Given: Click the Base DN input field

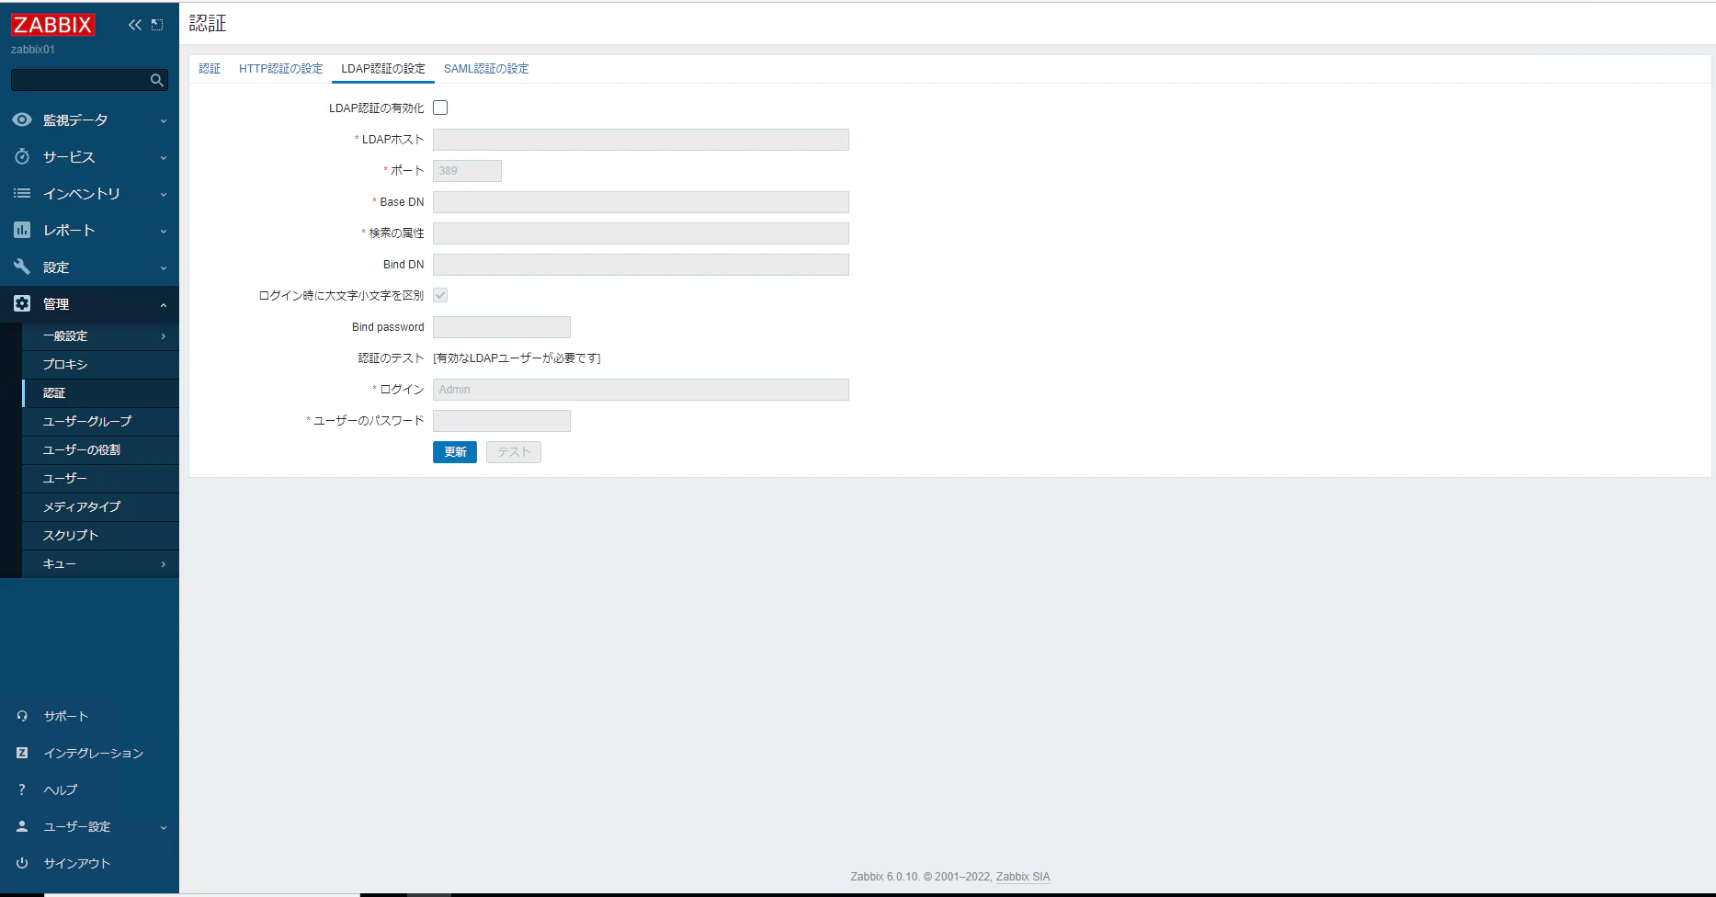Looking at the screenshot, I should click(641, 202).
